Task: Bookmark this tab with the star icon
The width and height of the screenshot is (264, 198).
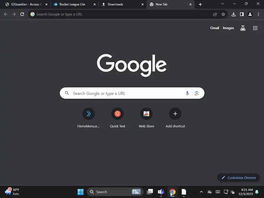Action: point(223,14)
